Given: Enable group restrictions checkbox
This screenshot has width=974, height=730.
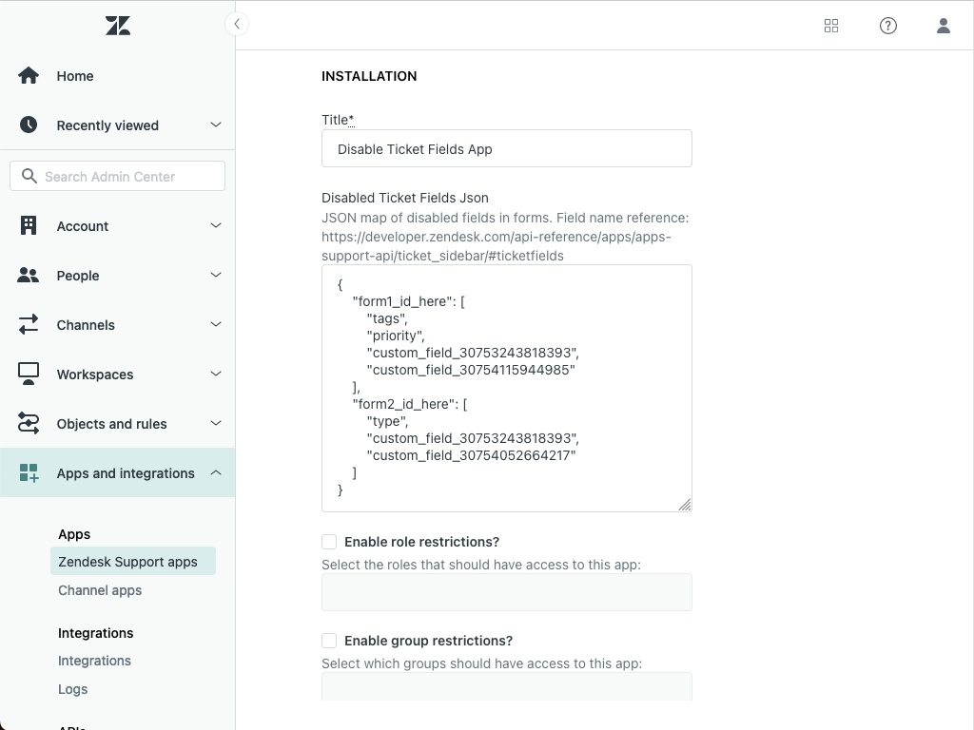Looking at the screenshot, I should pyautogui.click(x=329, y=640).
